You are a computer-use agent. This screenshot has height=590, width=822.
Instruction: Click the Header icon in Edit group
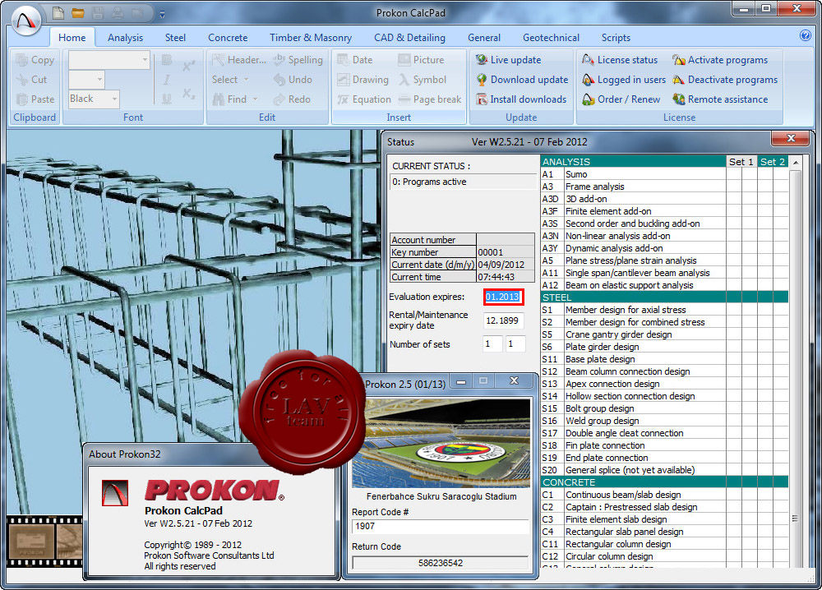click(218, 60)
